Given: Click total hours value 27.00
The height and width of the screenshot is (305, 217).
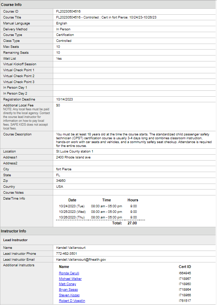Looking at the screenshot, I should (x=132, y=223).
